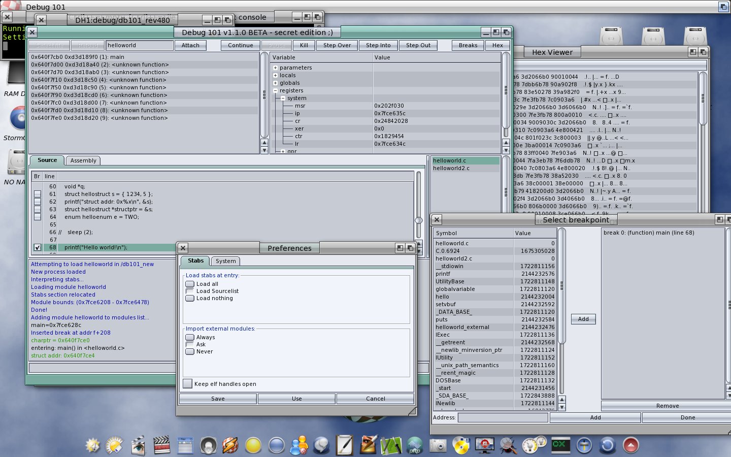Open the clapperboard with eye dock icon
731x457 pixels.
click(x=138, y=445)
